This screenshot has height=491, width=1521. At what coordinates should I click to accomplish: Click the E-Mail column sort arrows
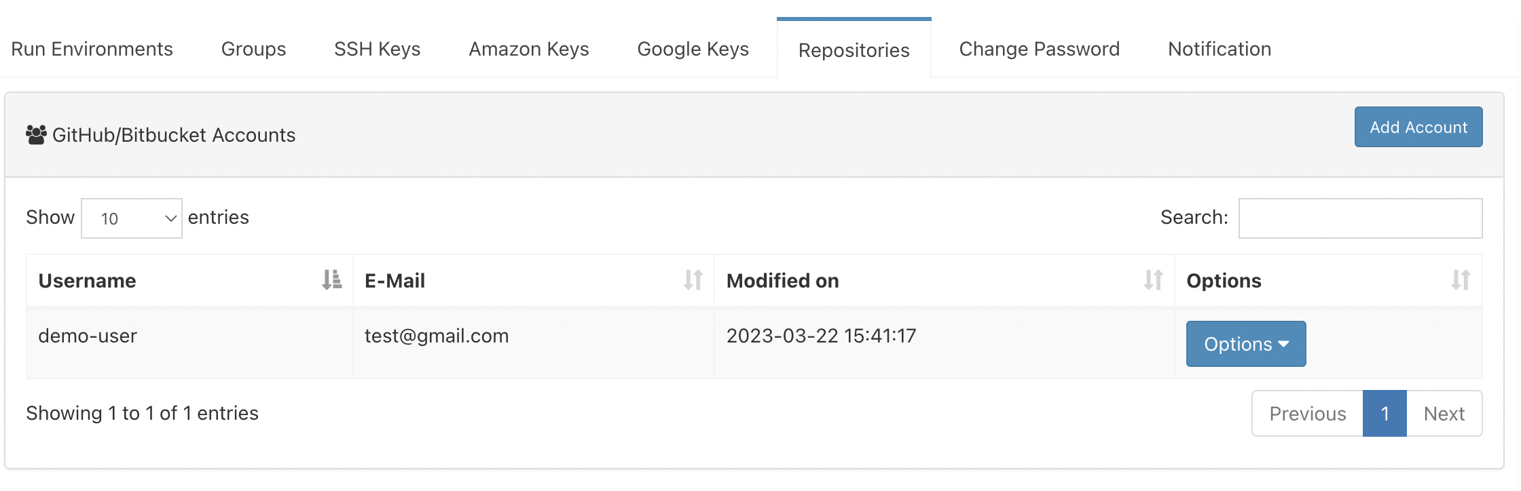(693, 280)
